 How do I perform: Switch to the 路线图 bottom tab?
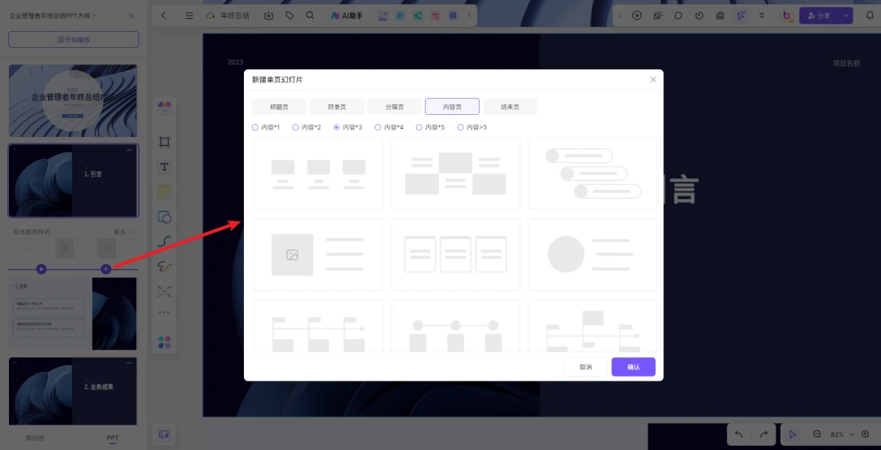click(x=35, y=438)
